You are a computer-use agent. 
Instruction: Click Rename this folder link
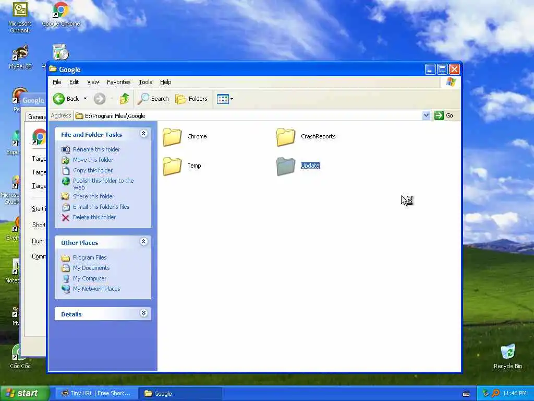[96, 149]
